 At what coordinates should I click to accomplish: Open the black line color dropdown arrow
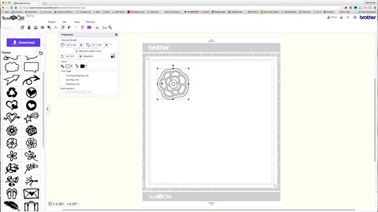(x=86, y=66)
